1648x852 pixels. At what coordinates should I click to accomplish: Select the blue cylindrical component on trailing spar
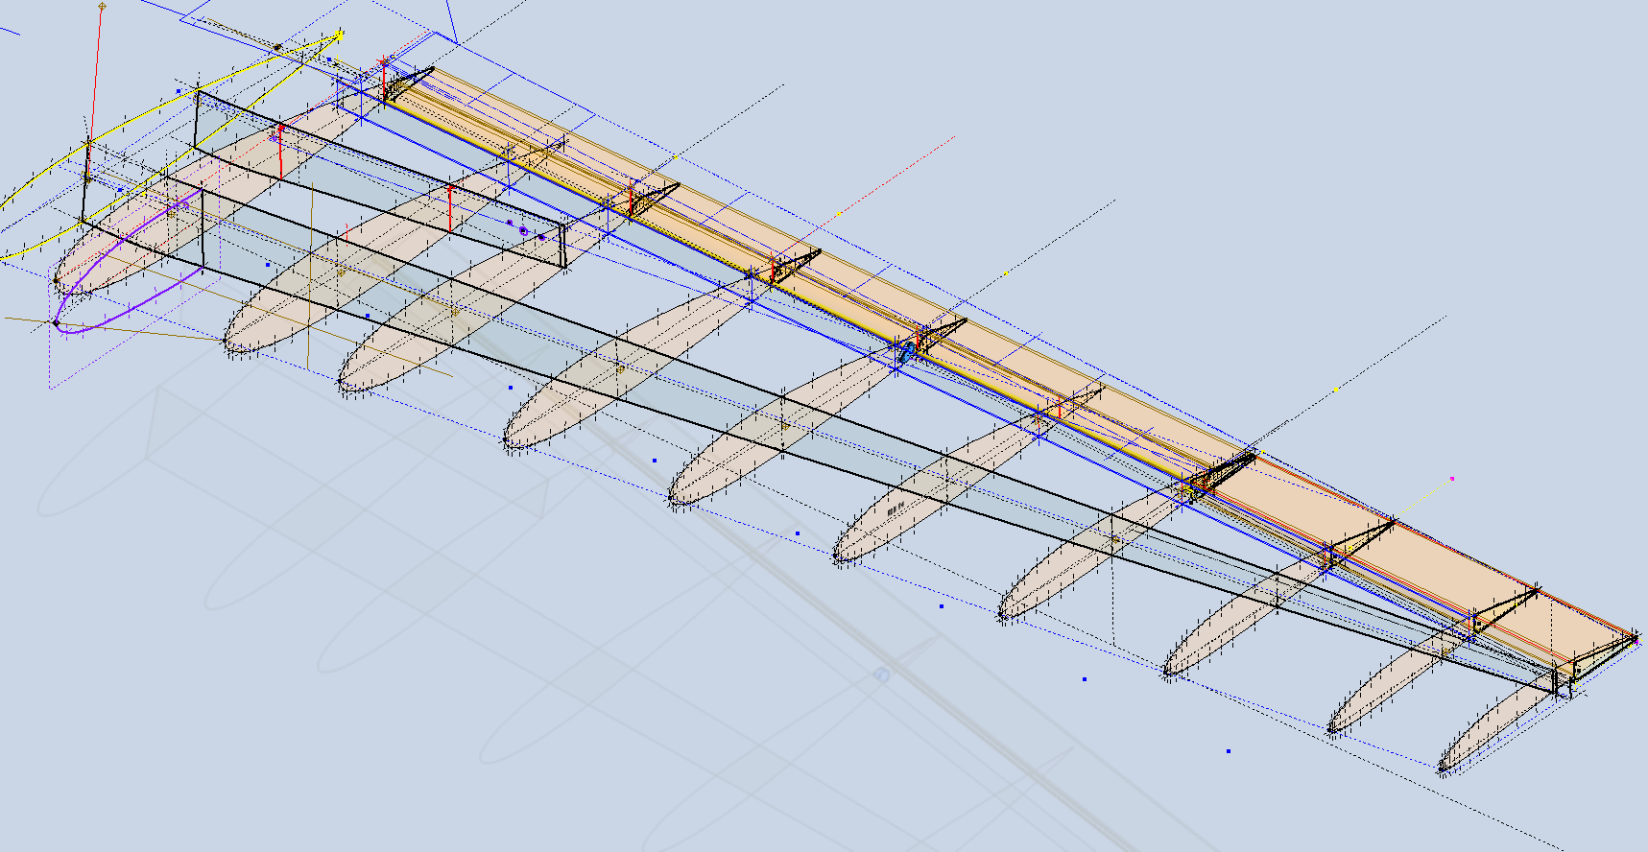[x=904, y=354]
